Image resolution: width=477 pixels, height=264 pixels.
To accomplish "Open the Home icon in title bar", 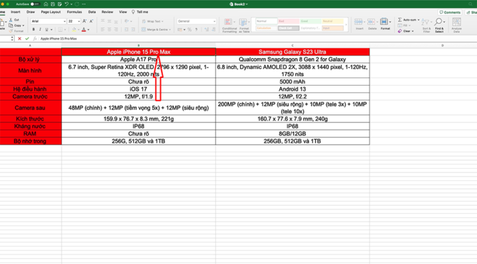I will 46,4.
